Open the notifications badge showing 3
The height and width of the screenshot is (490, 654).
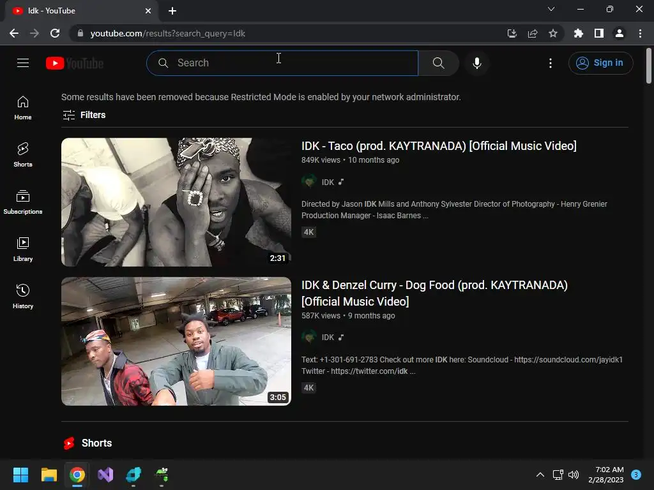tap(636, 475)
